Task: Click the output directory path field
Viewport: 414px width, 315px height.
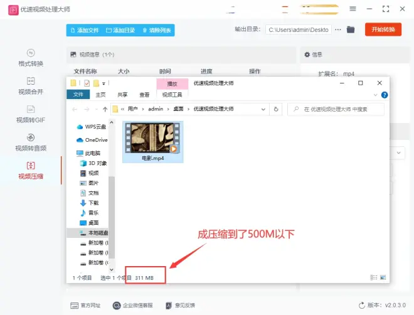Action: pos(299,30)
